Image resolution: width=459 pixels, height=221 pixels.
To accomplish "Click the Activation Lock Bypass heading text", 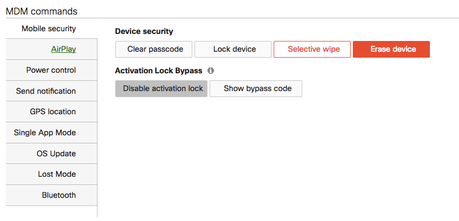I will (158, 71).
